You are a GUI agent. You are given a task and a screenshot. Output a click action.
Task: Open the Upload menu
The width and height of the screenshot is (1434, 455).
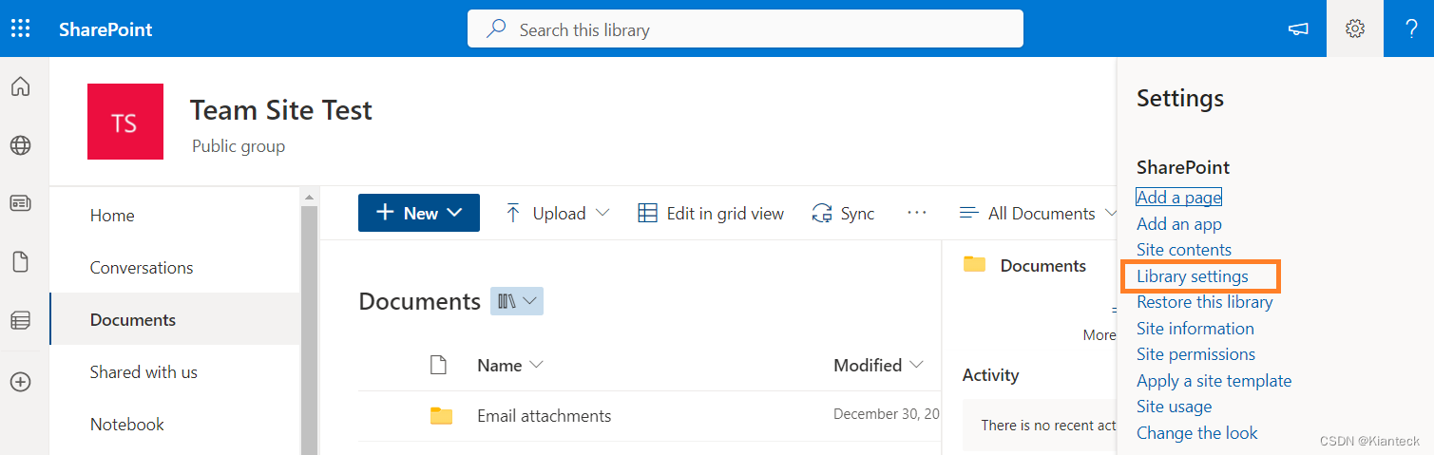(557, 213)
